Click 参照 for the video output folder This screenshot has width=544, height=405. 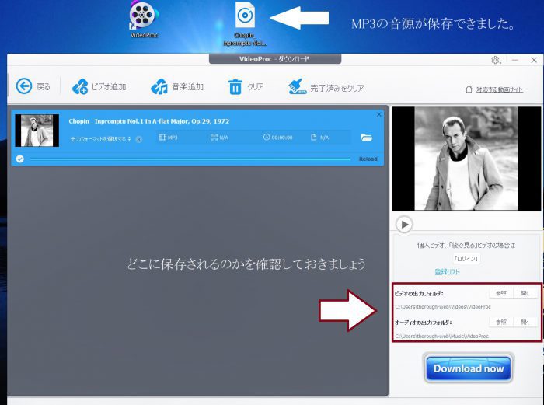501,293
